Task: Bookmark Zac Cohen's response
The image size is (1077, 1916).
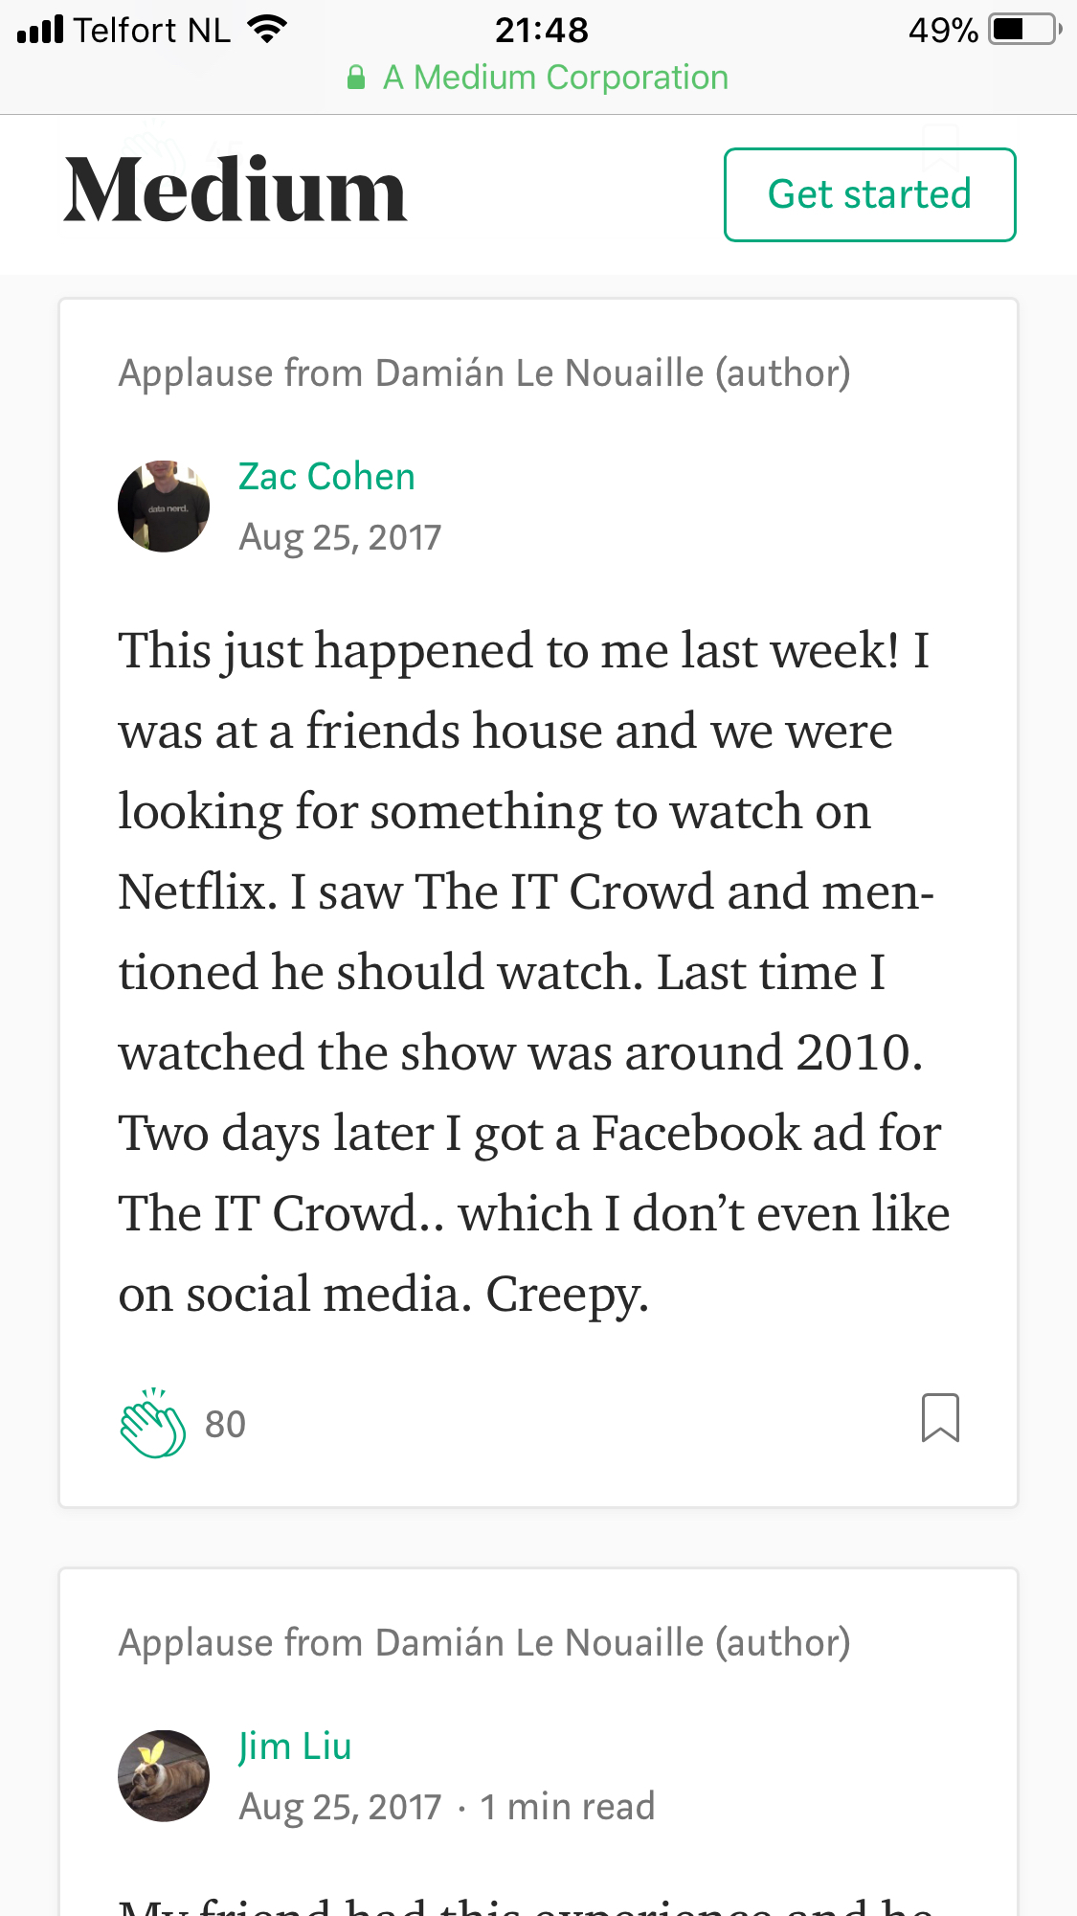Action: [939, 1417]
